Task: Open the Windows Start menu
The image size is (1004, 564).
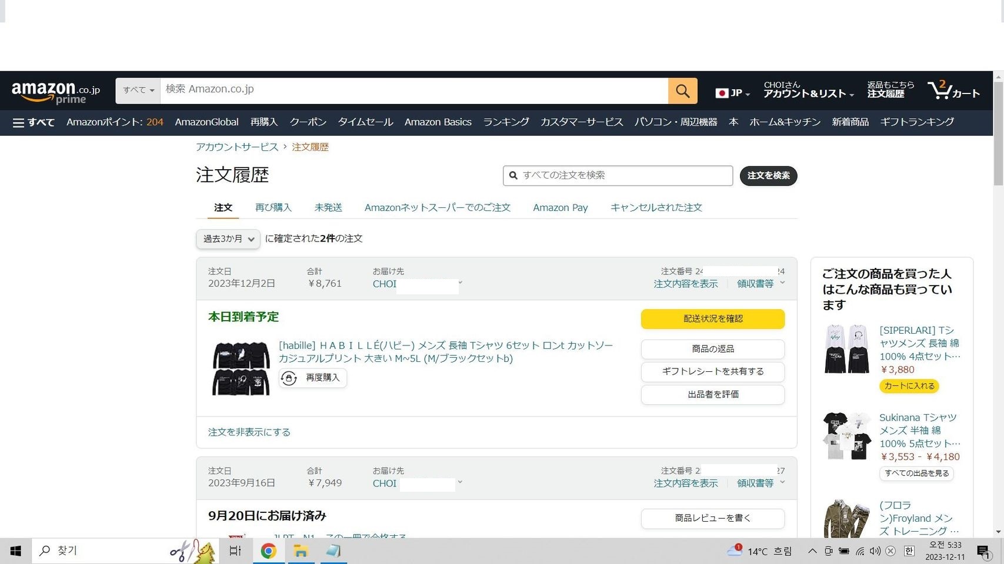Action: [x=16, y=551]
